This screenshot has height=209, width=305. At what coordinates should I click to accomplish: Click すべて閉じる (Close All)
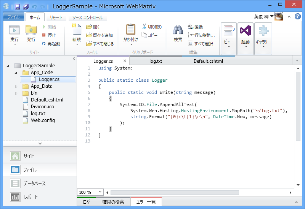[x=100, y=44]
